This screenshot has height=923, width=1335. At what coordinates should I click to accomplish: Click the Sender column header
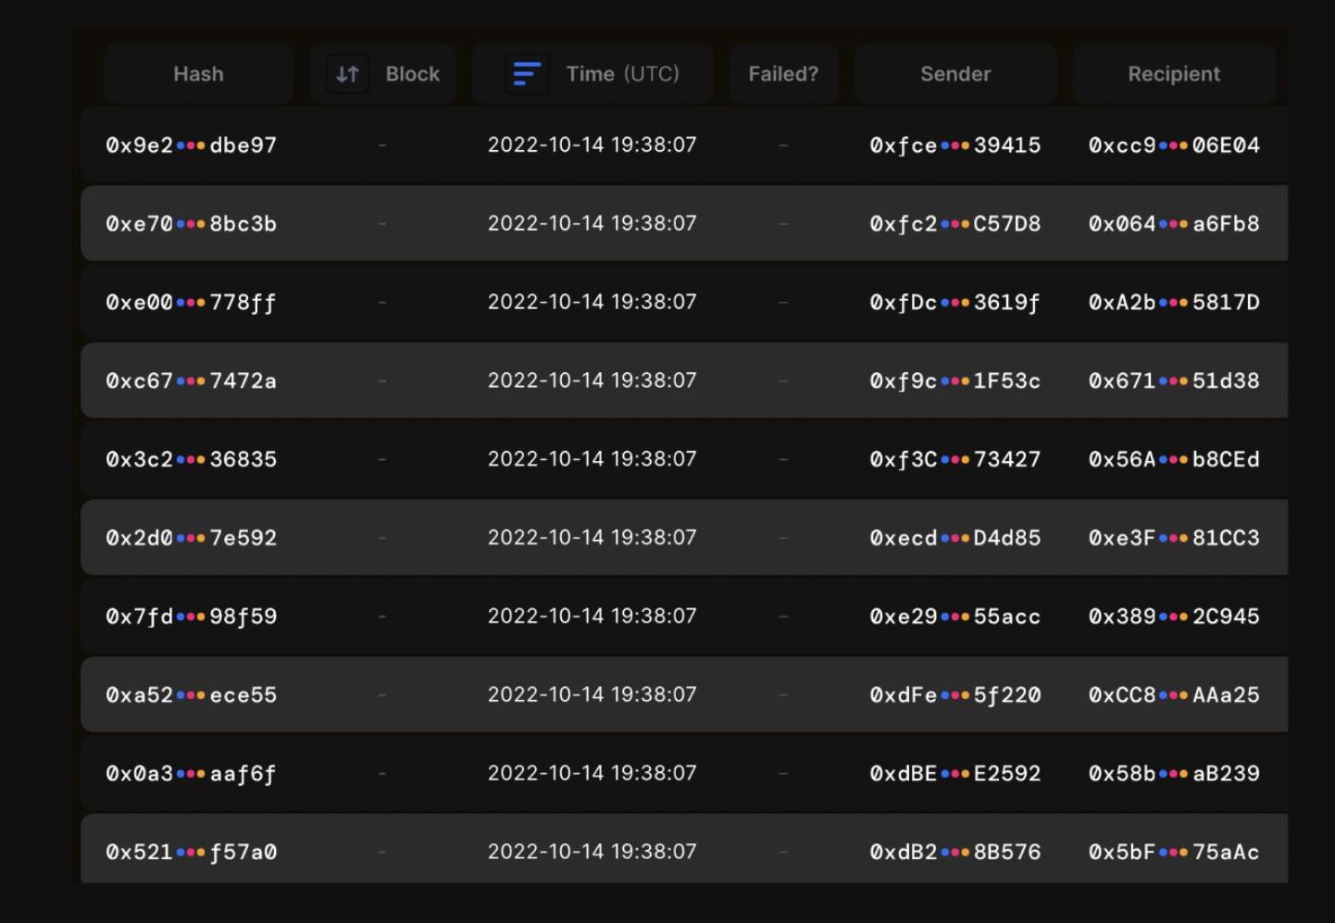tap(955, 74)
